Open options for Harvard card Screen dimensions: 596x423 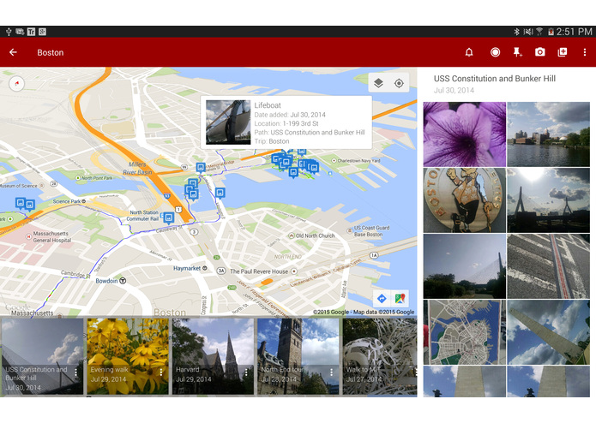click(246, 372)
